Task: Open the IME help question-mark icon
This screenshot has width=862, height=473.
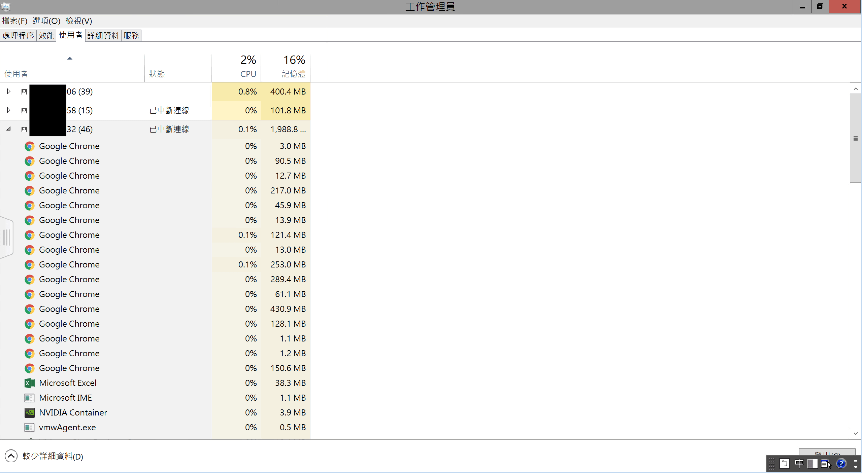Action: [841, 464]
